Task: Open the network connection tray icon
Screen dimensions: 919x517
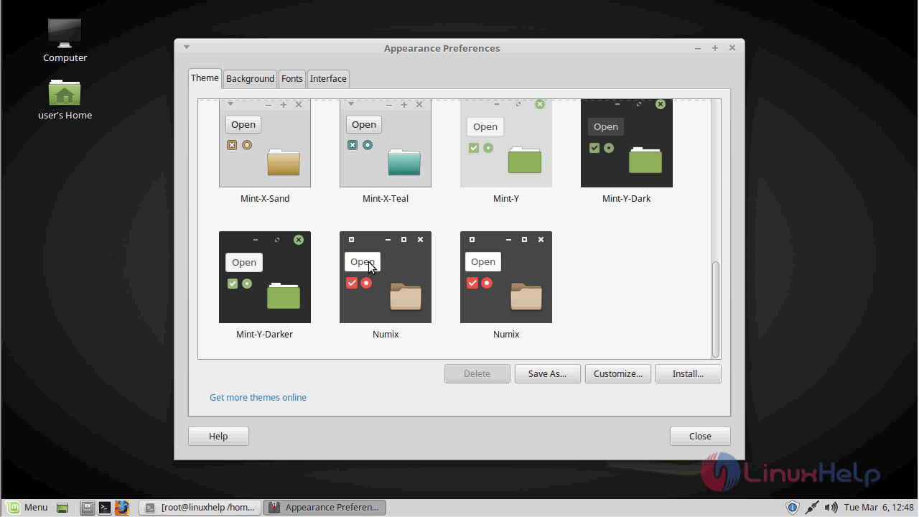Action: click(811, 508)
